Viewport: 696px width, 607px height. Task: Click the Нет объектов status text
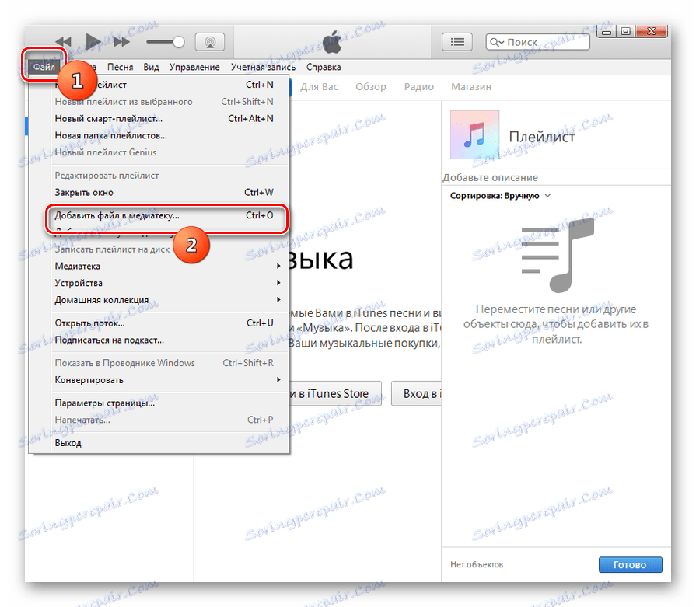tap(477, 564)
